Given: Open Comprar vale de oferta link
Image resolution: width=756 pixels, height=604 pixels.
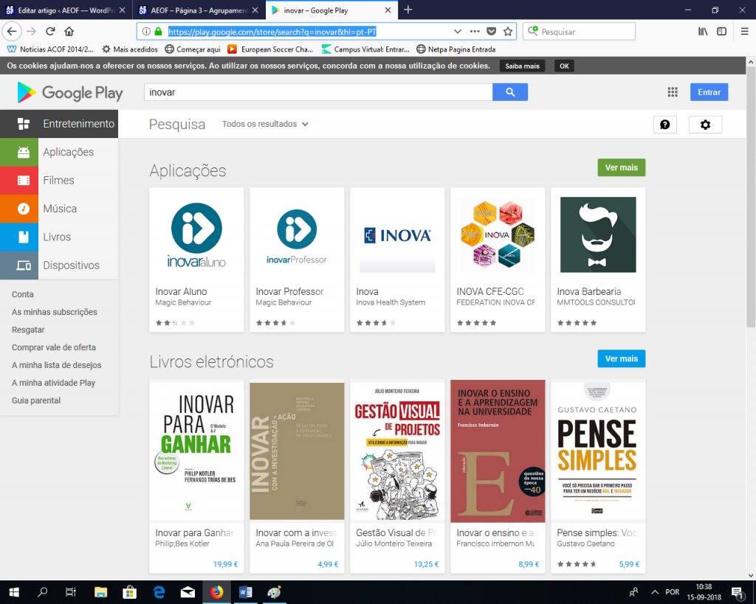Looking at the screenshot, I should point(53,347).
